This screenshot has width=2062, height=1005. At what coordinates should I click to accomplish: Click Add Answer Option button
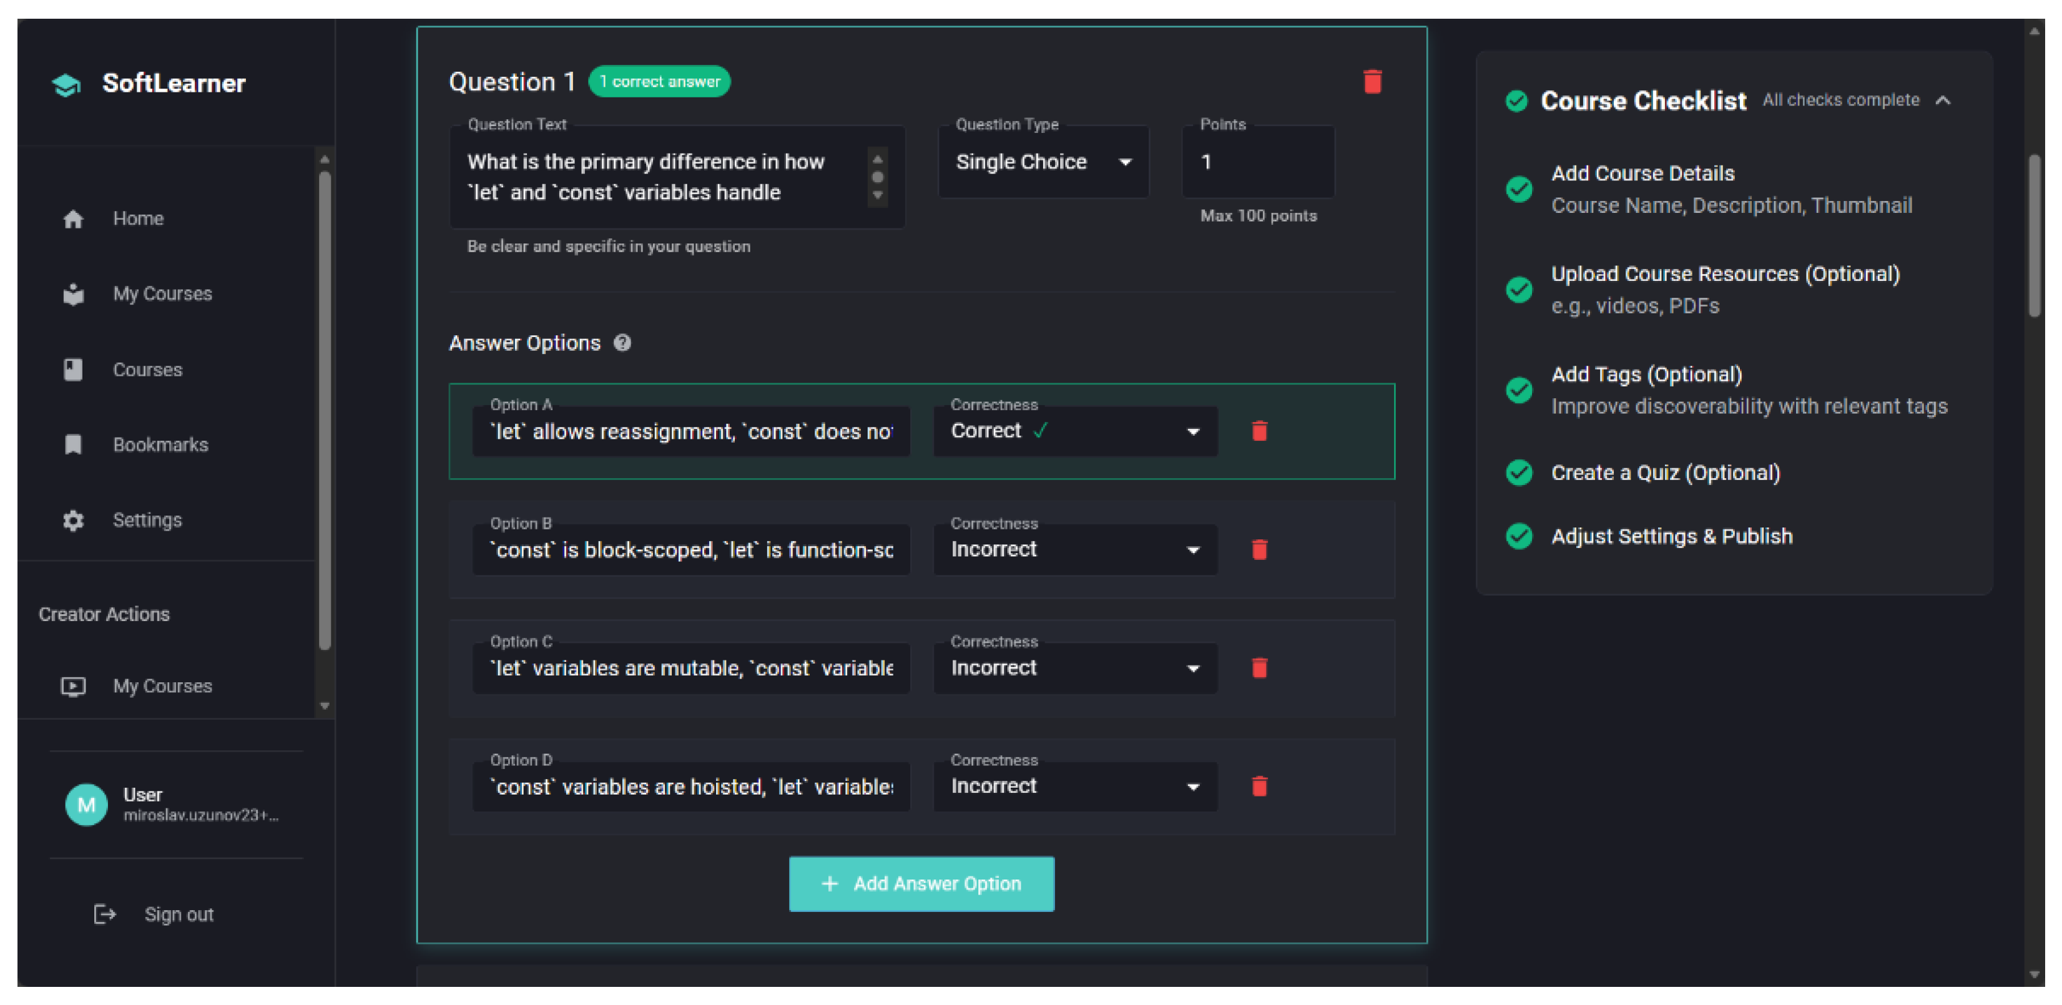point(921,883)
